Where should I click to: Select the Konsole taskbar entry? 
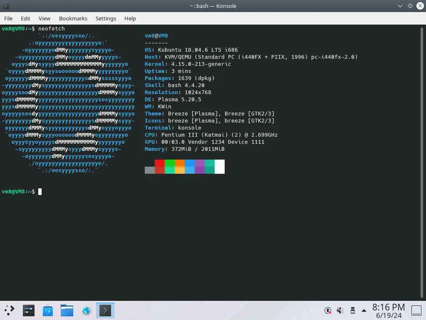click(105, 310)
